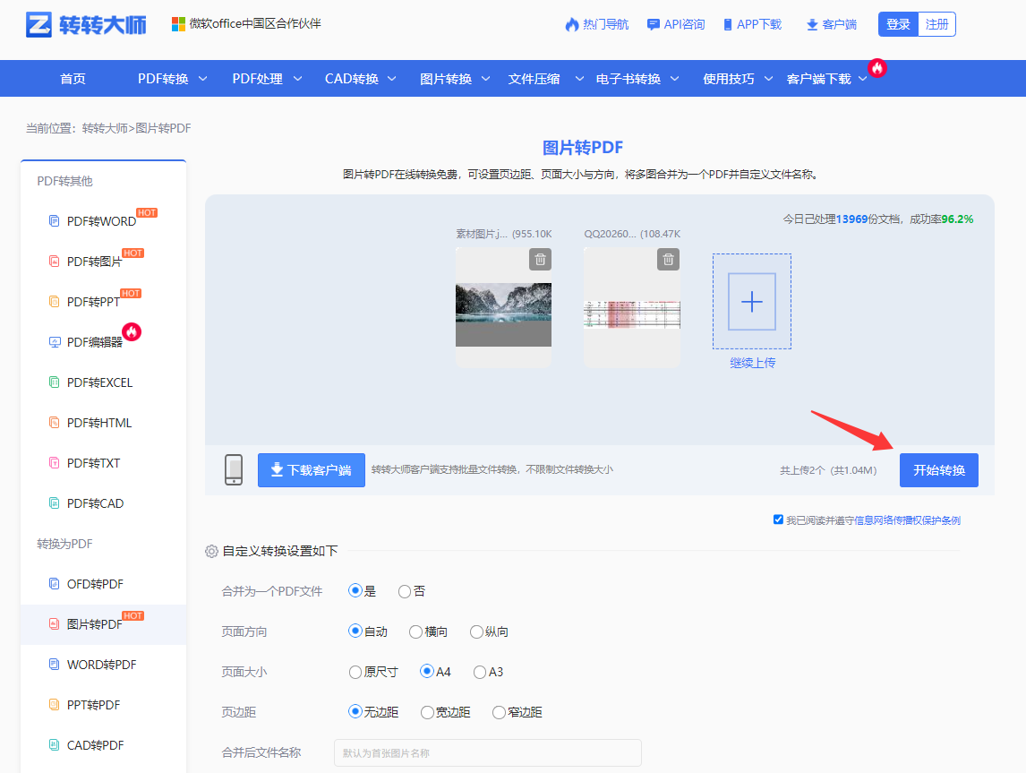This screenshot has width=1026, height=773.
Task: Expand the 客户端下载 dropdown chevron
Action: pos(862,79)
